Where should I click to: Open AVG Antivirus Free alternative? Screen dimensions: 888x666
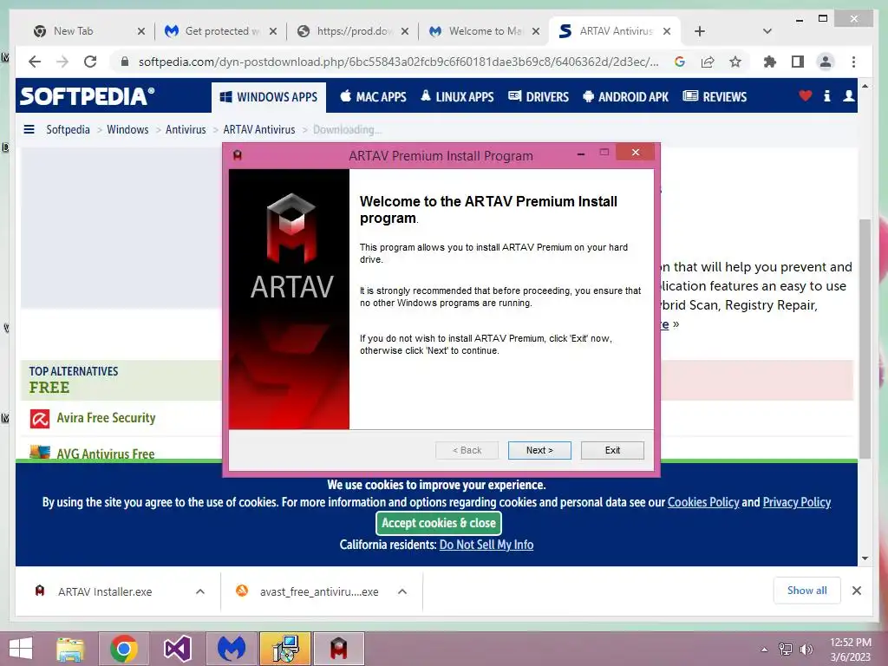click(105, 453)
